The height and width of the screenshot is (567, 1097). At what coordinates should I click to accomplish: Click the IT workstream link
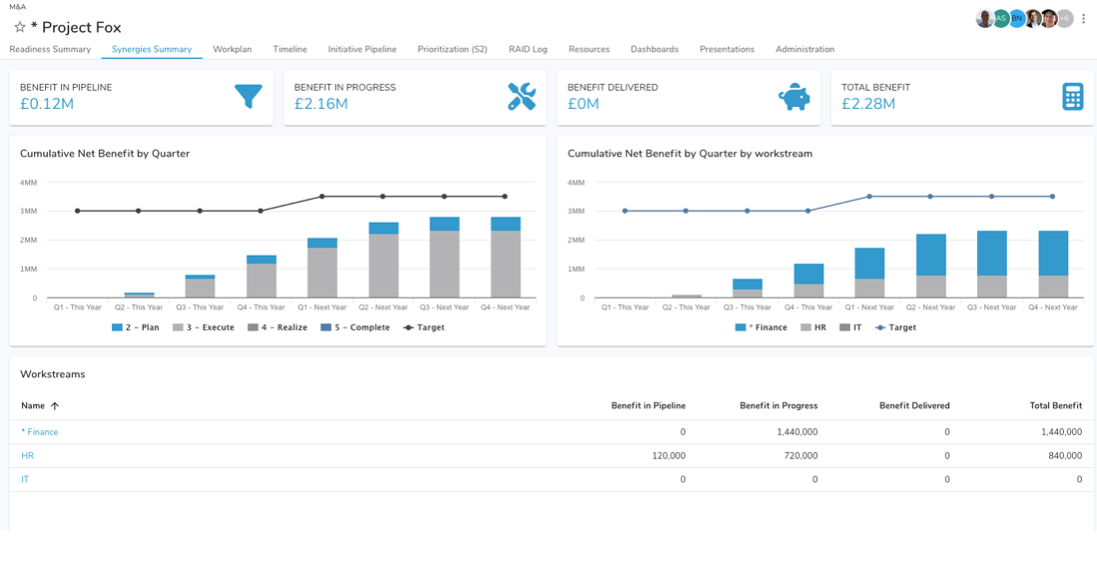tap(25, 480)
